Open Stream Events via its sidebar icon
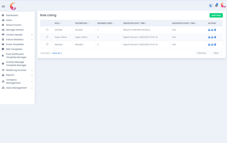 click(3, 25)
